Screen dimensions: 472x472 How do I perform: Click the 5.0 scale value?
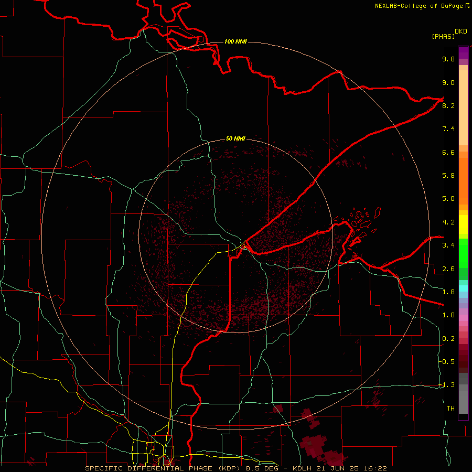tap(448, 199)
